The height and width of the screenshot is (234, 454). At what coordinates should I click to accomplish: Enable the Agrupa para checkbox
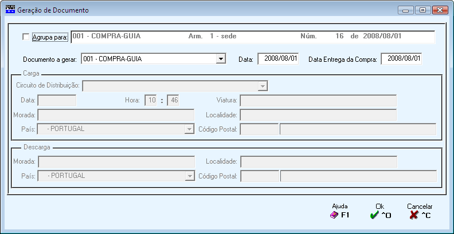(26, 37)
